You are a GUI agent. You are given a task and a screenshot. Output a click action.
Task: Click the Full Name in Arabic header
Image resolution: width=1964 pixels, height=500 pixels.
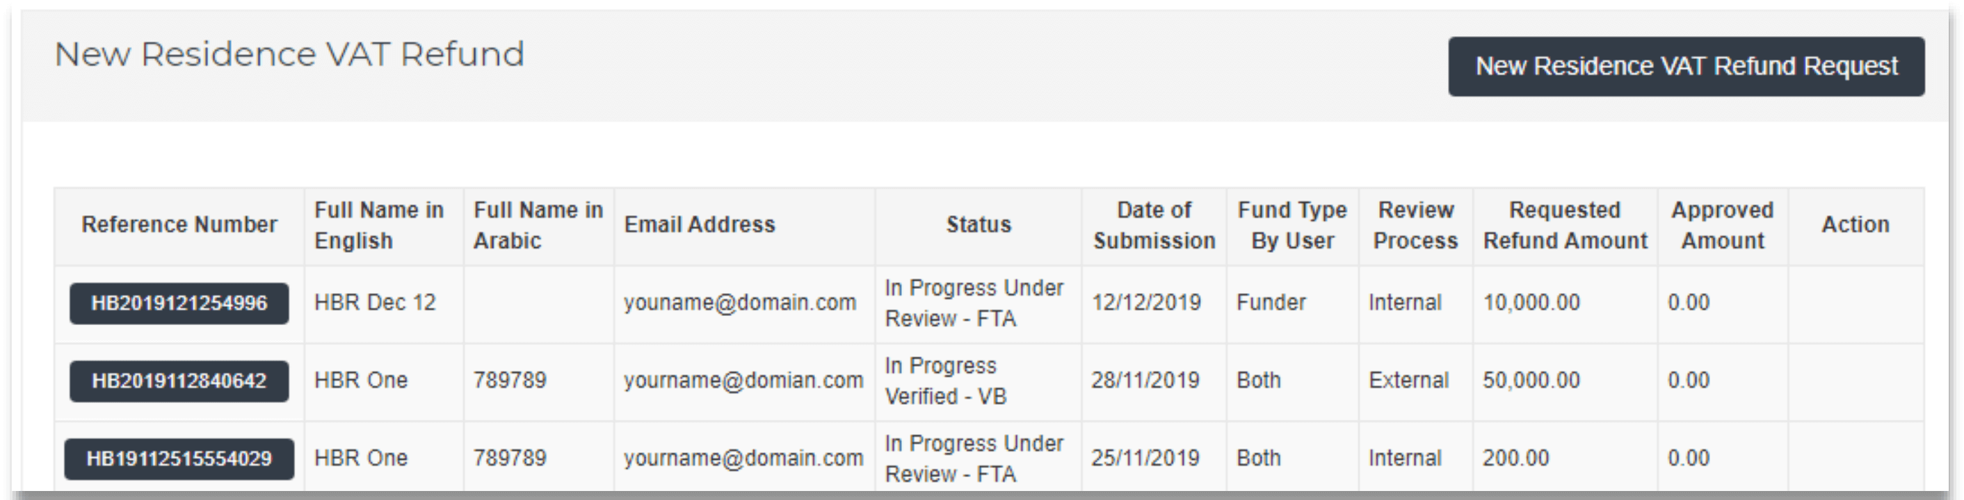coord(538,225)
